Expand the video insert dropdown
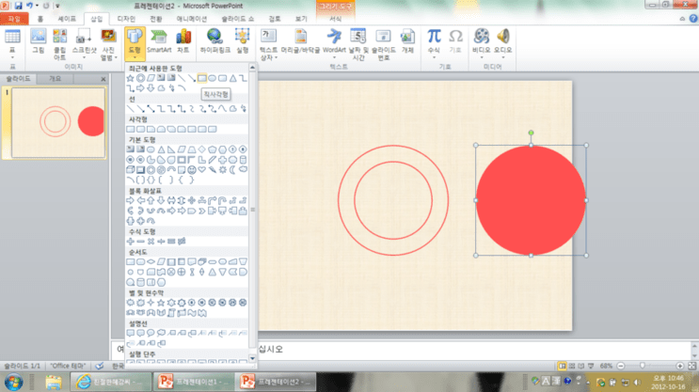699x392 pixels. (482, 58)
